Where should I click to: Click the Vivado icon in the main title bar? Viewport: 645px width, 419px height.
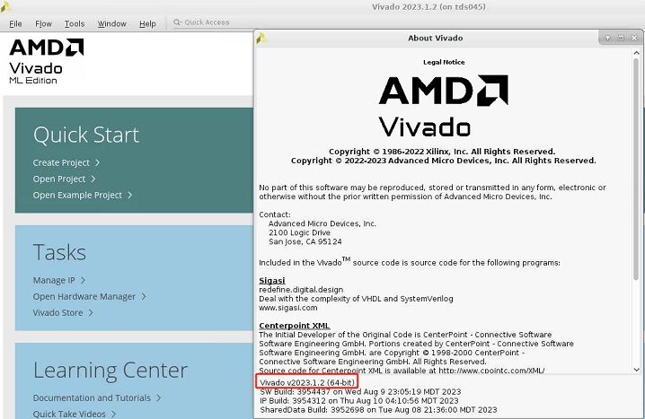coord(7,7)
